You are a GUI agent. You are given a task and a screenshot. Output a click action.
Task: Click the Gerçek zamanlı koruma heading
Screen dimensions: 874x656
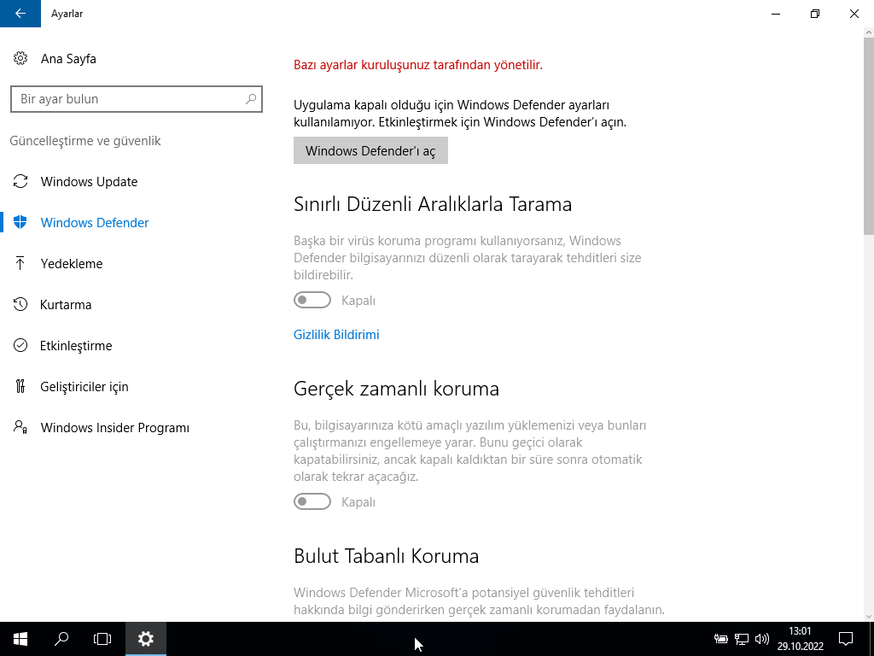(396, 389)
